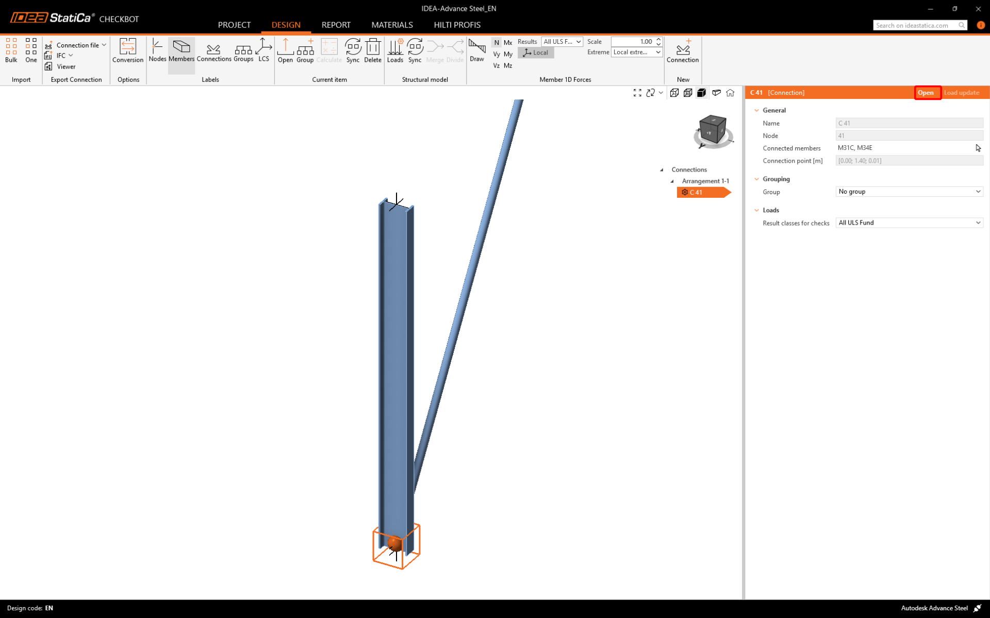Open the Group dropdown showing No group

coord(909,192)
